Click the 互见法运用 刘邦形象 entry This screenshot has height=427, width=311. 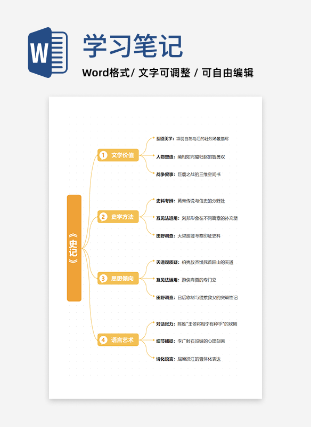coord(197,218)
